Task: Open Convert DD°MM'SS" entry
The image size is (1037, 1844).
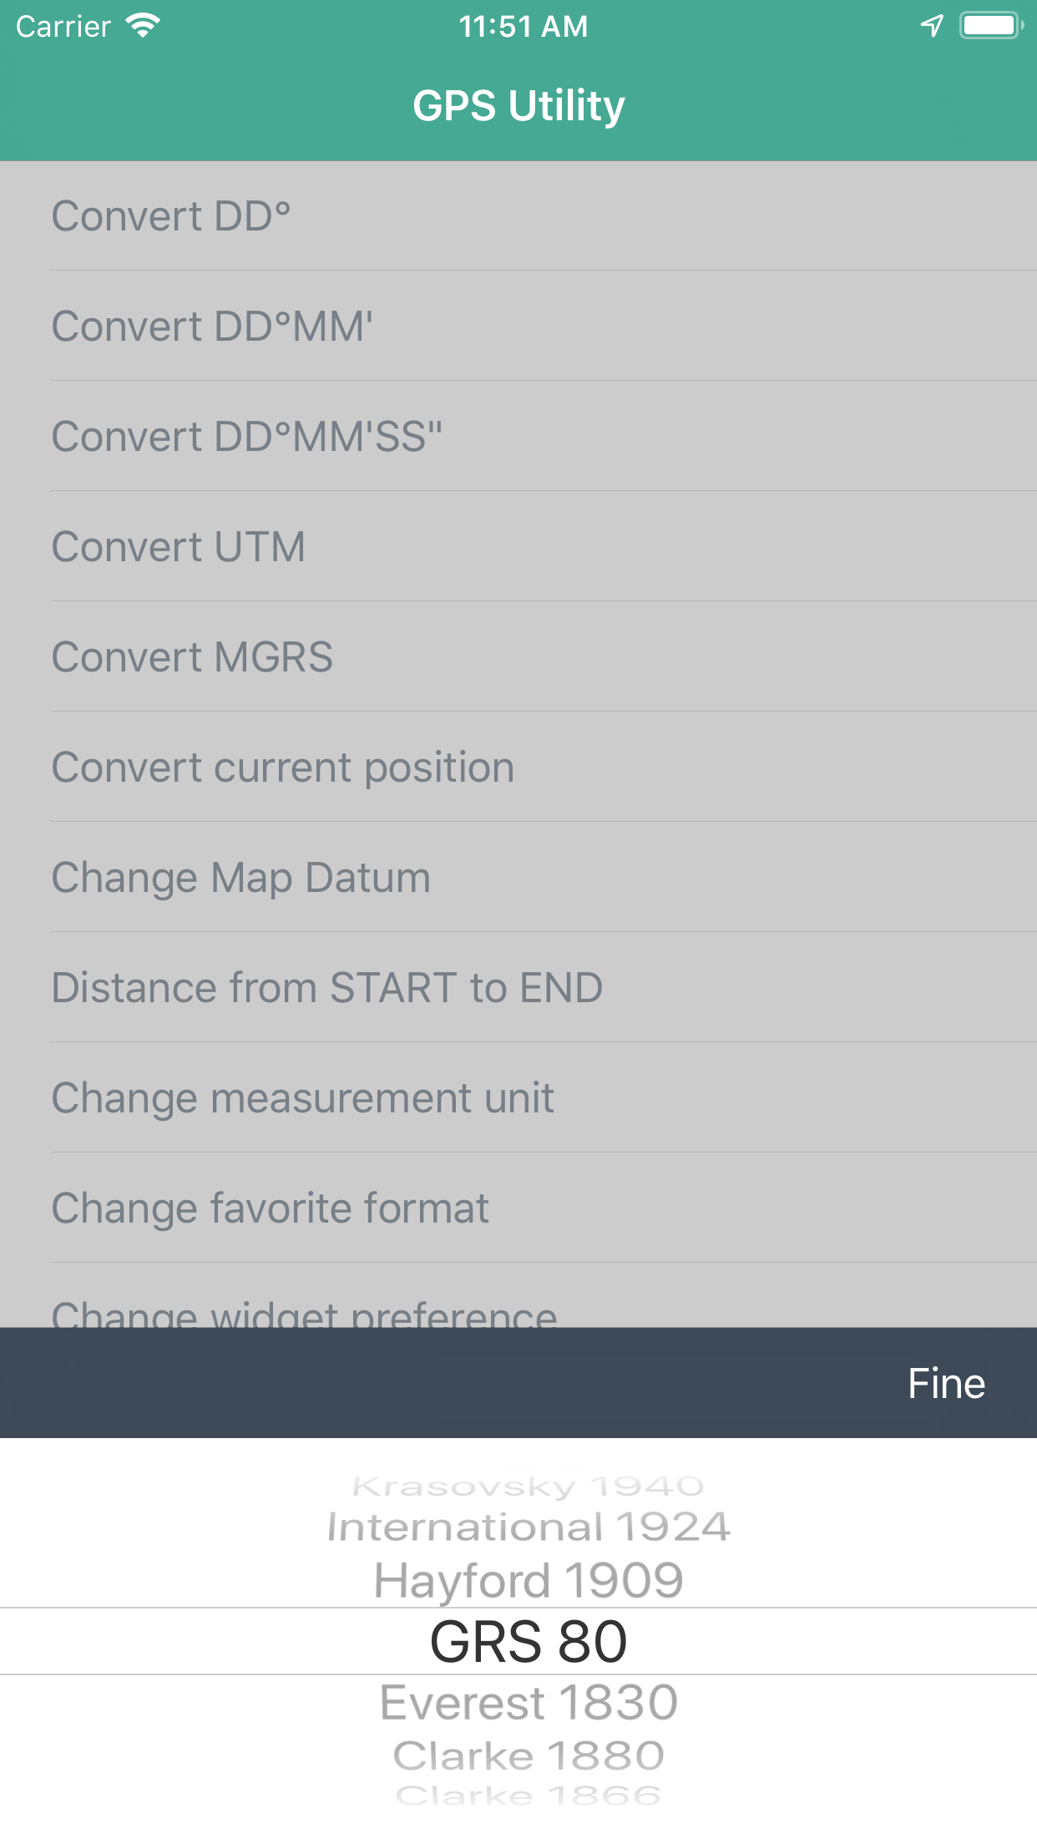Action: coord(518,437)
